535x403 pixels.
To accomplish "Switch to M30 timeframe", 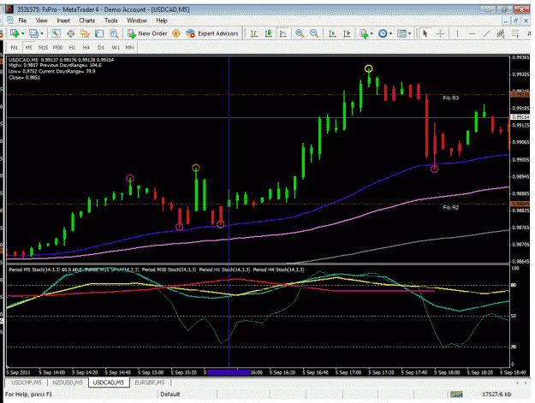I will (57, 47).
